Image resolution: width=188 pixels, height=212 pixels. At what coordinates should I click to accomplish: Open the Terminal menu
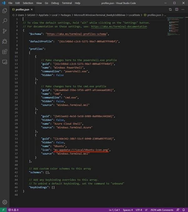(67, 3)
